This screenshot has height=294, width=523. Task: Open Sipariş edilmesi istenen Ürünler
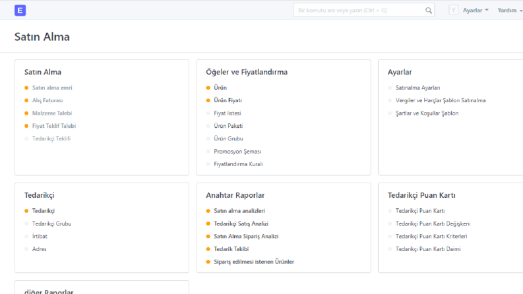pyautogui.click(x=254, y=262)
